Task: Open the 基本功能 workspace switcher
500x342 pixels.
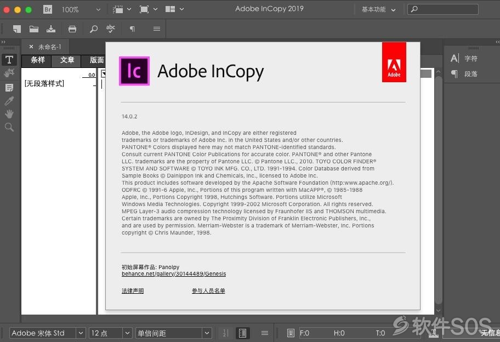Action: [378, 9]
